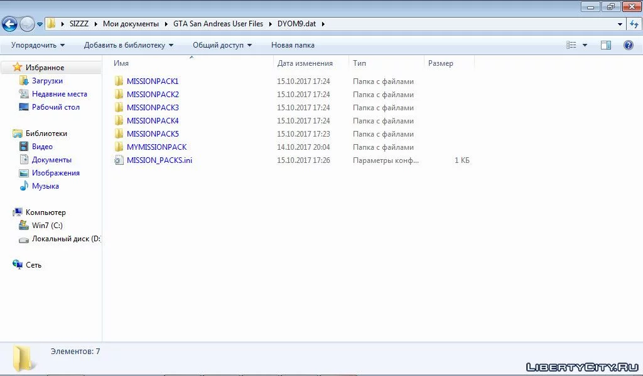The width and height of the screenshot is (643, 376).
Task: Open the Упорядочить menu
Action: tap(38, 45)
